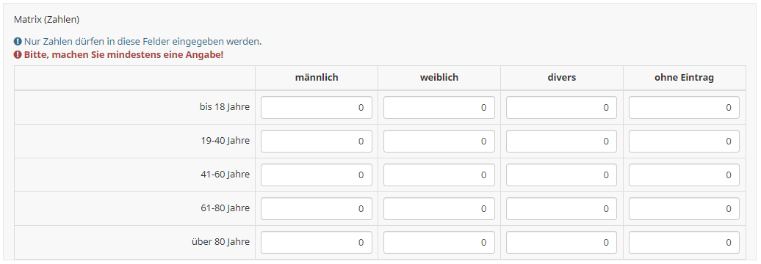Click männlich field for 19-40 Jahre
Image resolution: width=761 pixels, height=264 pixels.
[317, 141]
